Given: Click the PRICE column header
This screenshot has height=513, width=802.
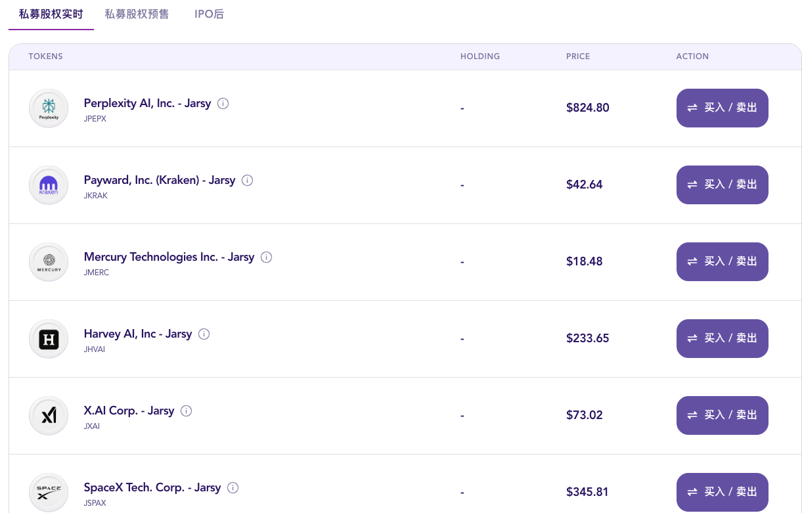Looking at the screenshot, I should coord(577,56).
